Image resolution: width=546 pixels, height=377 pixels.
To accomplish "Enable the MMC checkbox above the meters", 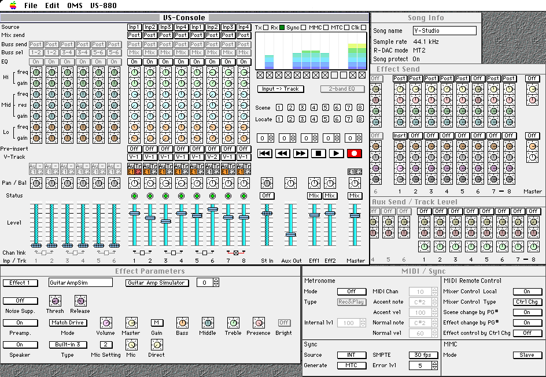I will [326, 28].
